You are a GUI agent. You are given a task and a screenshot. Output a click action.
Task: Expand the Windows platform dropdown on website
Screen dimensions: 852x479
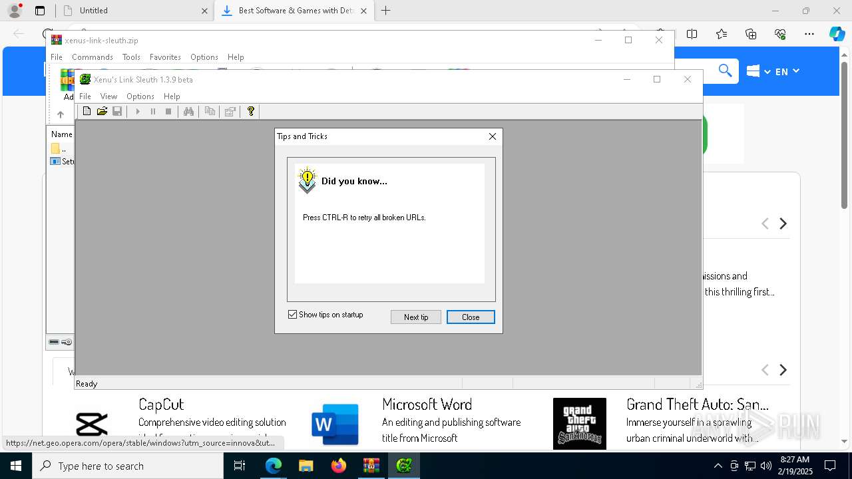click(x=759, y=71)
